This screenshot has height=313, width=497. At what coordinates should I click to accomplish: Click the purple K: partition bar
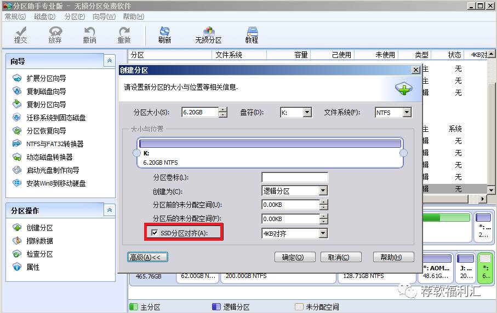click(x=270, y=144)
